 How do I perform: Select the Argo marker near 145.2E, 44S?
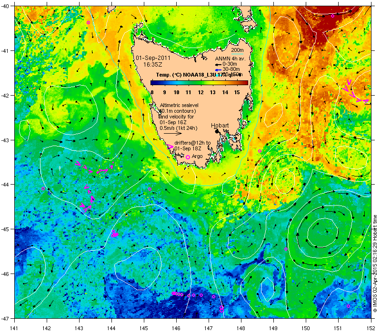tap(150, 189)
